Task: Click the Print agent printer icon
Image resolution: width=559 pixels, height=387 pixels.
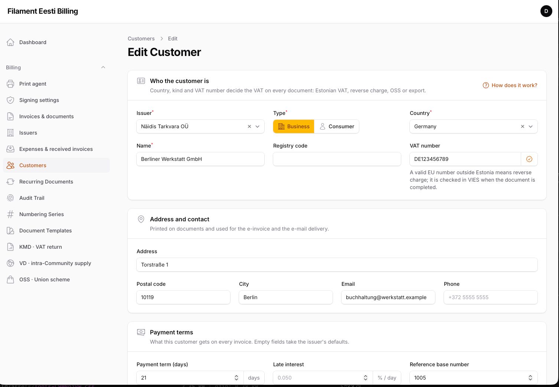Action: [10, 84]
